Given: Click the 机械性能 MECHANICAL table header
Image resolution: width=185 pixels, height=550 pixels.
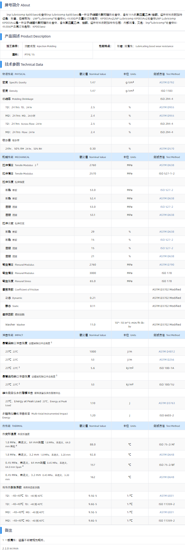Looking at the screenshot, I should (16, 157).
